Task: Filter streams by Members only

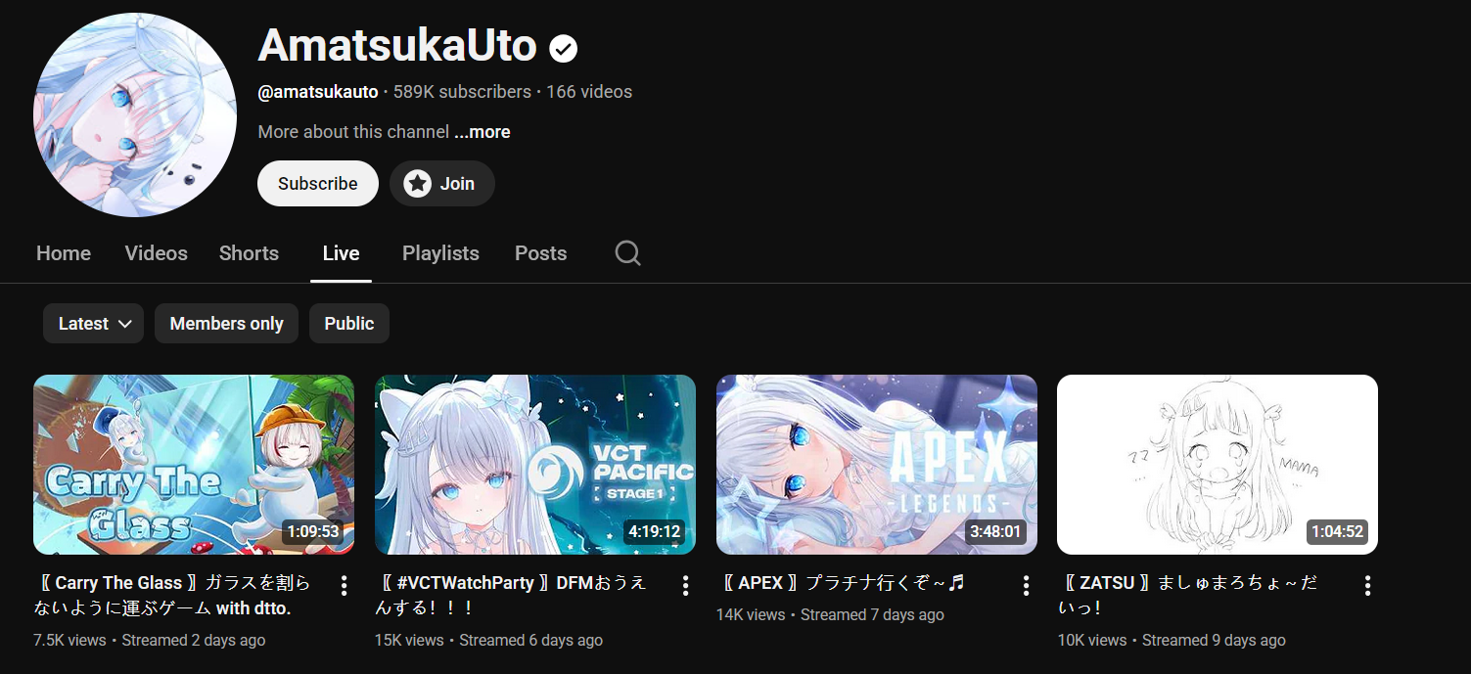Action: pos(226,324)
